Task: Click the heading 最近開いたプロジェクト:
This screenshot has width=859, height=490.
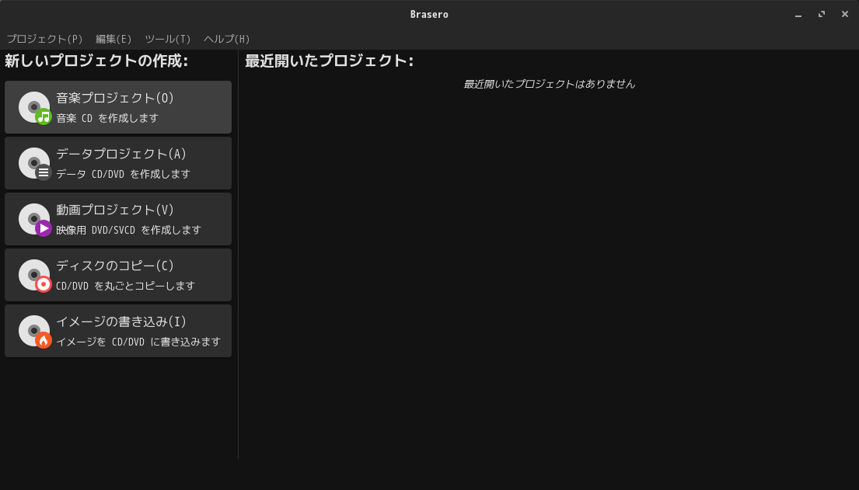Action: [330, 61]
